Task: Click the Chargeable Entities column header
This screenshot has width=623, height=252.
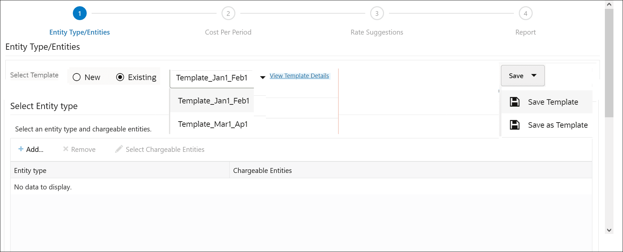Action: click(x=411, y=170)
